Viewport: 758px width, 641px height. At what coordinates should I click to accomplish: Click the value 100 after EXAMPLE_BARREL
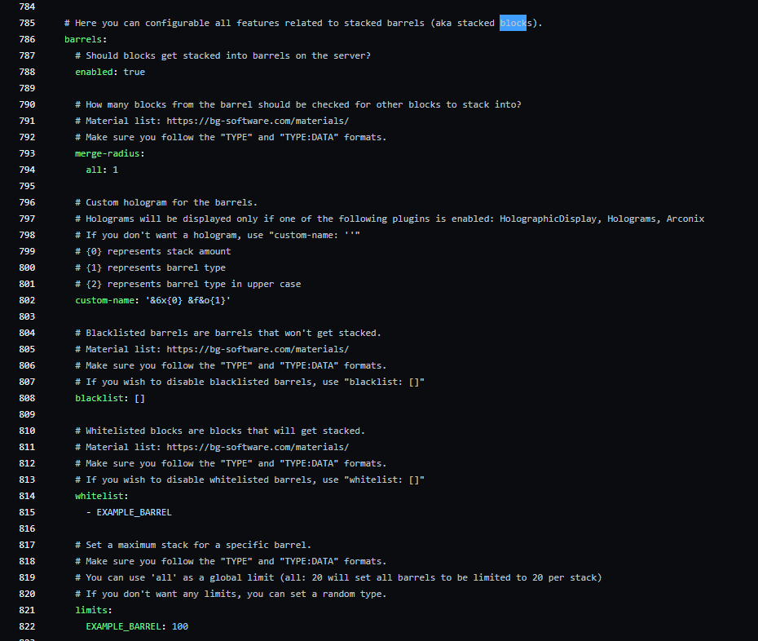pos(180,626)
